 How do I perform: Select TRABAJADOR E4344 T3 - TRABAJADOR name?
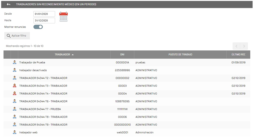pyautogui.click(x=43, y=86)
